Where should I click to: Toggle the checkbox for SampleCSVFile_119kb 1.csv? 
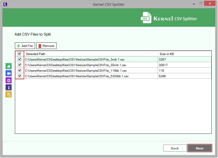coord(19,70)
